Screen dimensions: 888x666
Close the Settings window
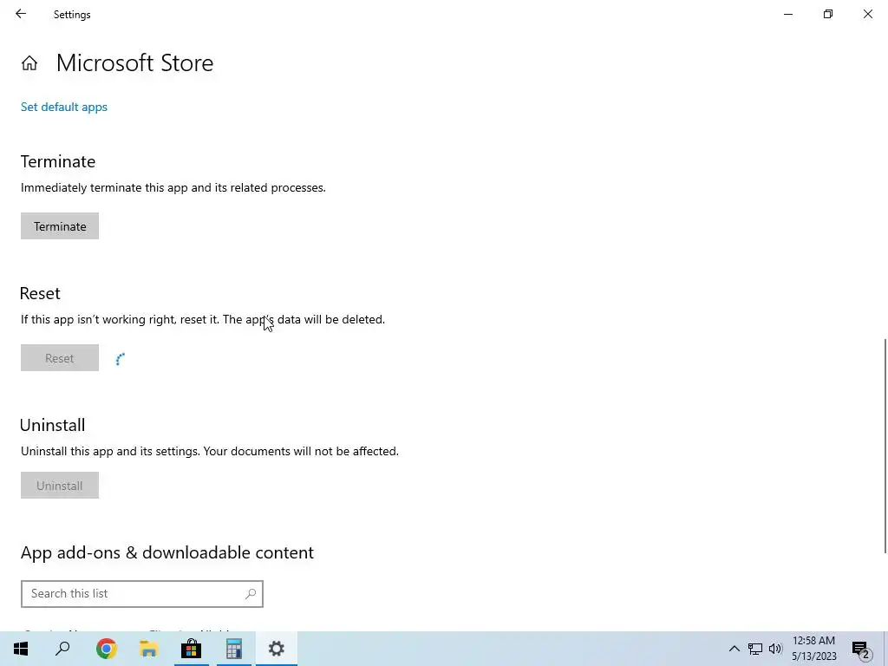pyautogui.click(x=867, y=14)
